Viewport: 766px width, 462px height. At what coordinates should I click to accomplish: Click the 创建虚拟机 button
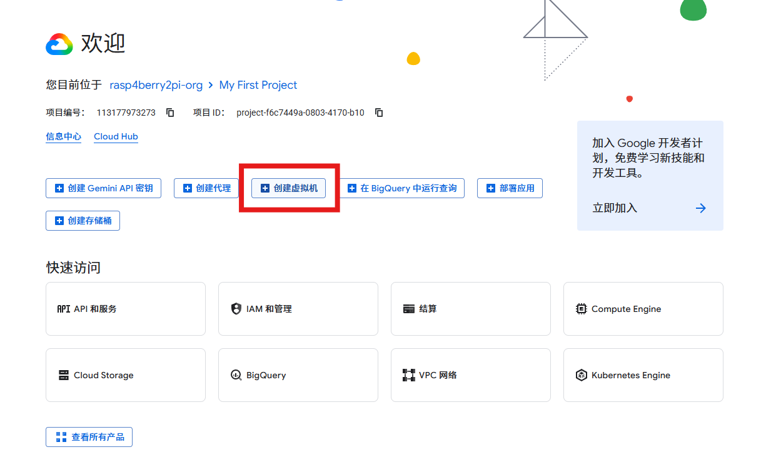(x=288, y=188)
